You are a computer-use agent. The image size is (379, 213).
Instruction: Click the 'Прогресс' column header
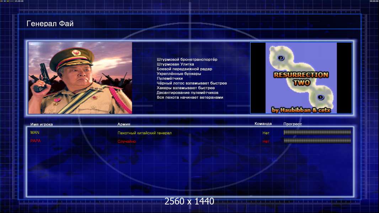pyautogui.click(x=293, y=124)
